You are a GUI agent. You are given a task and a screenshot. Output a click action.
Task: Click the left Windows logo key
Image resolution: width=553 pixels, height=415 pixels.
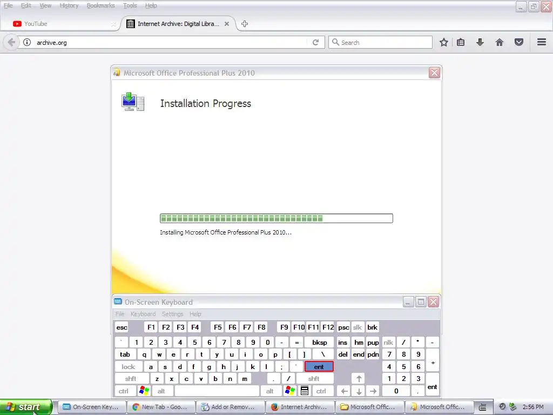coord(144,391)
